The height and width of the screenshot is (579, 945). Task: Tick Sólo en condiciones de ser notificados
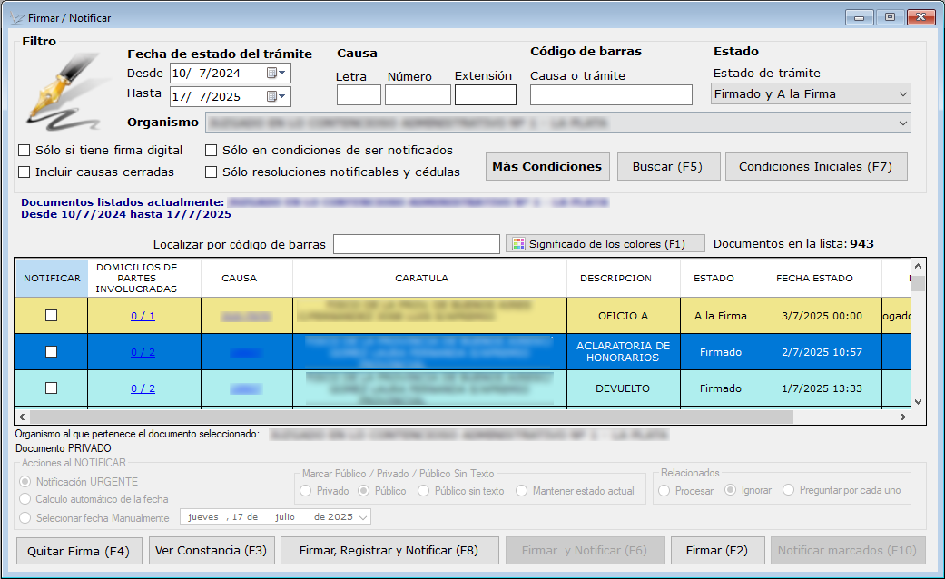212,151
